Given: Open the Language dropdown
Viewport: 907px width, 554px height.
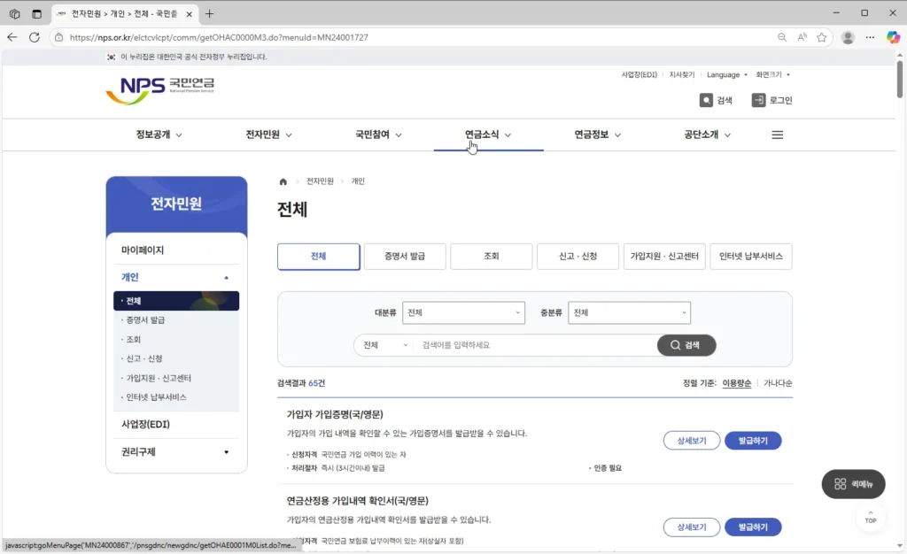Looking at the screenshot, I should (727, 74).
